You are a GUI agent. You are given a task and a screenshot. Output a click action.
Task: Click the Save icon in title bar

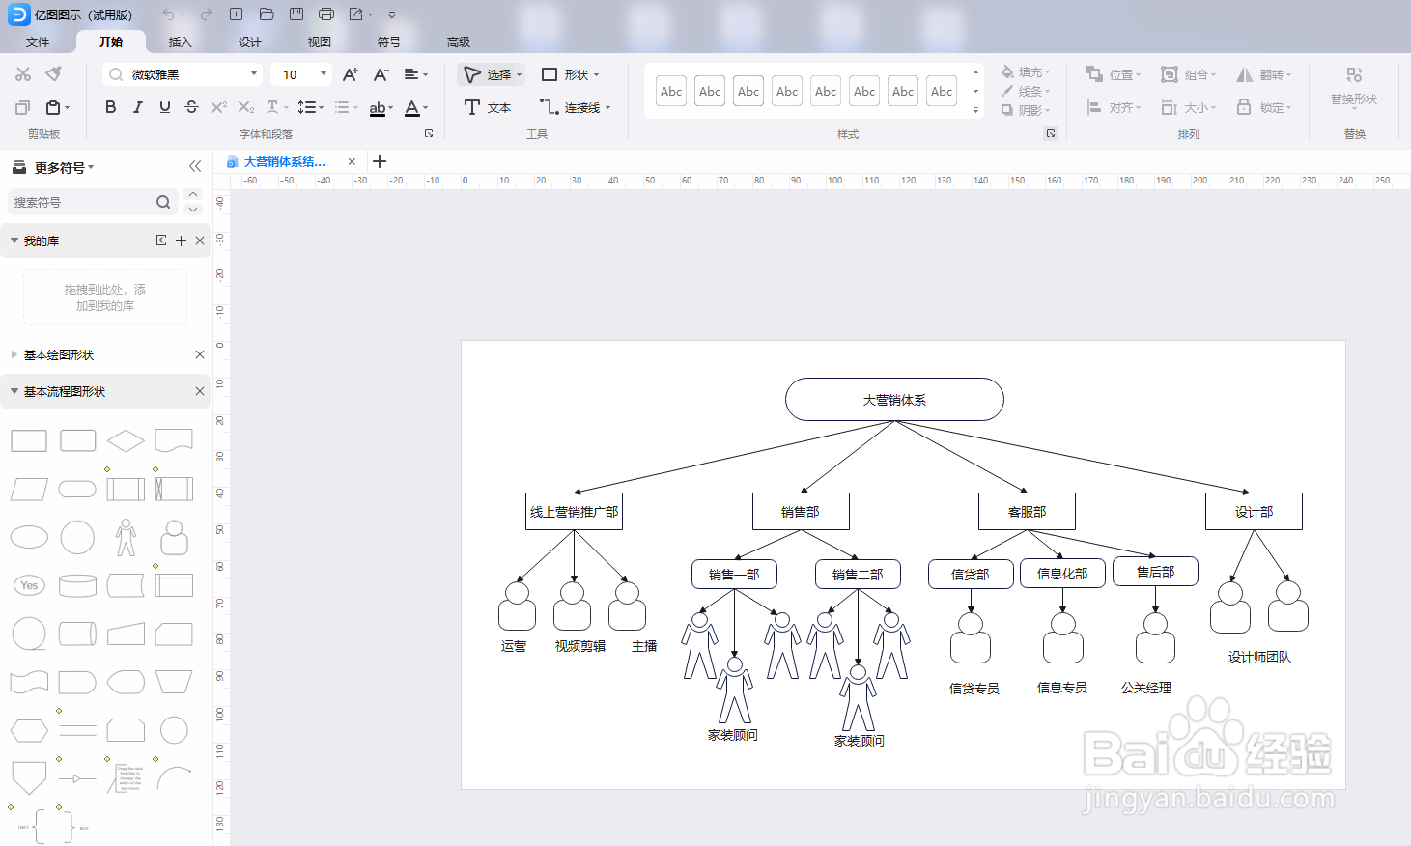click(296, 14)
